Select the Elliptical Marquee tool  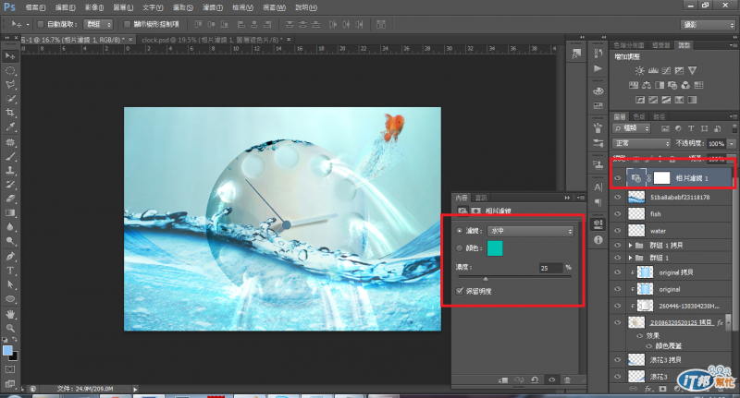10,71
